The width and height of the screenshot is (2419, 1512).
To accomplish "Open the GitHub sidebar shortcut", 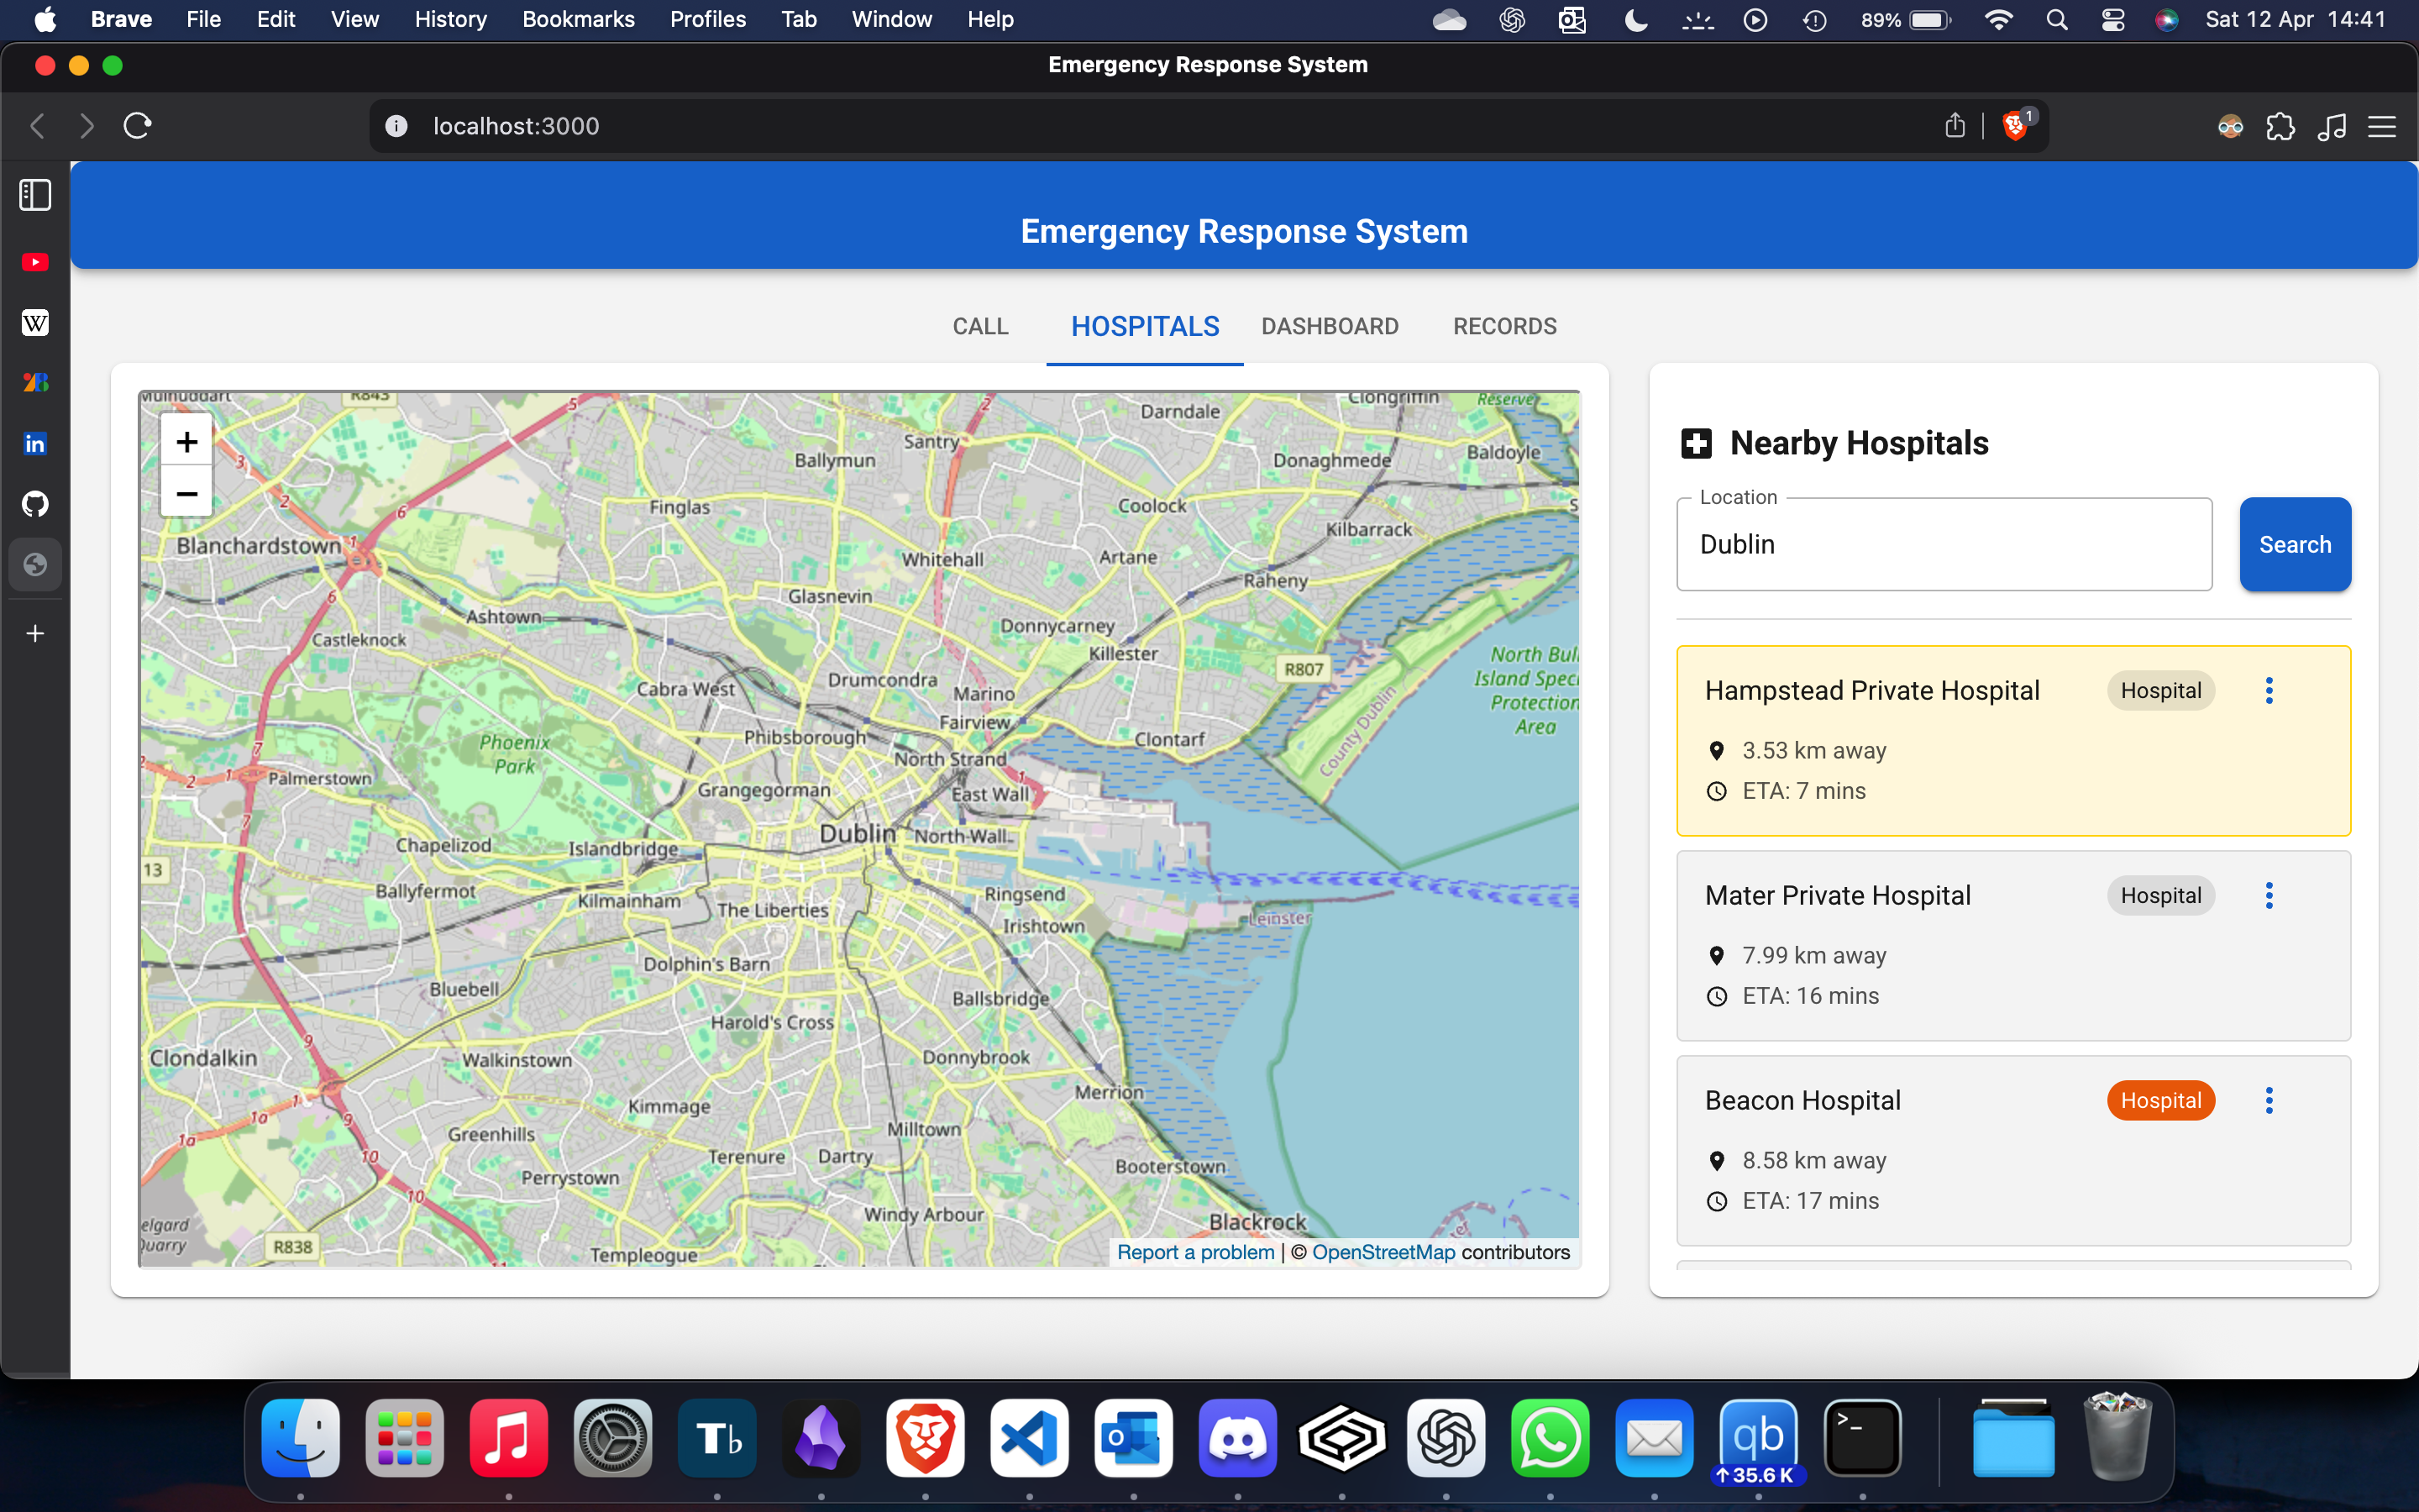I will (35, 503).
